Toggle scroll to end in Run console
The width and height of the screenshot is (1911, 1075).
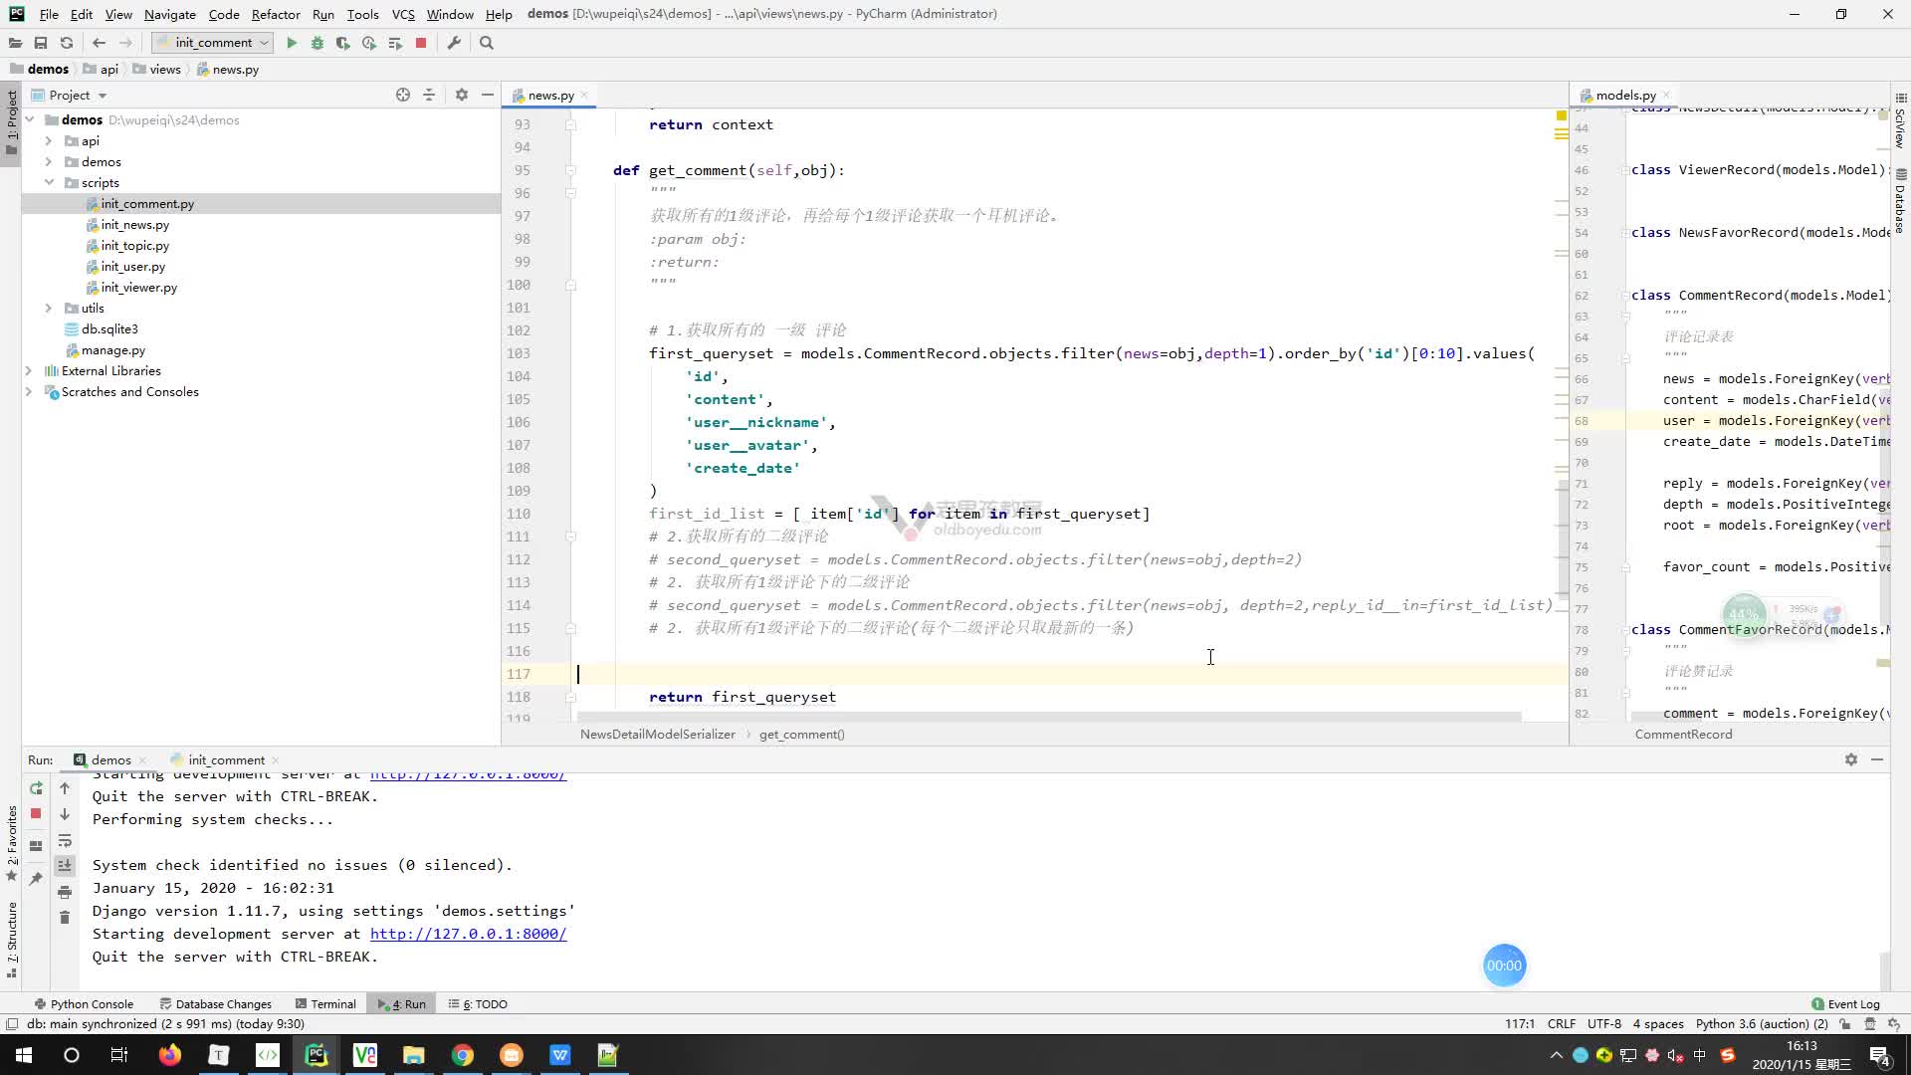coord(65,866)
